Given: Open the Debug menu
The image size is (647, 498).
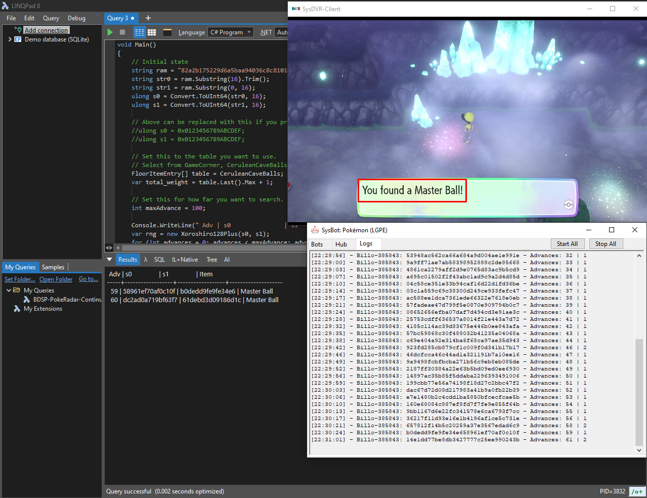Looking at the screenshot, I should pos(76,18).
